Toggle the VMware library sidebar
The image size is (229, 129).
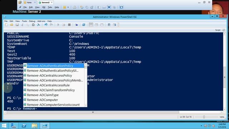coord(99,7)
